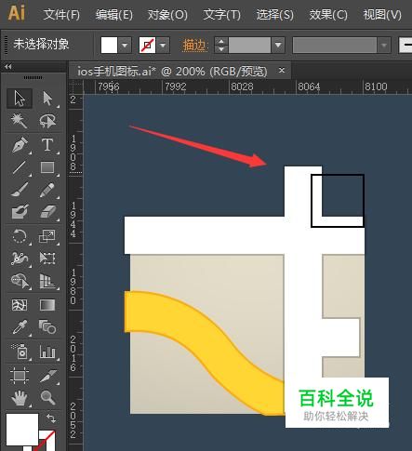Open the 效果(C) menu
Viewport: 412px width, 451px height.
[x=328, y=15]
